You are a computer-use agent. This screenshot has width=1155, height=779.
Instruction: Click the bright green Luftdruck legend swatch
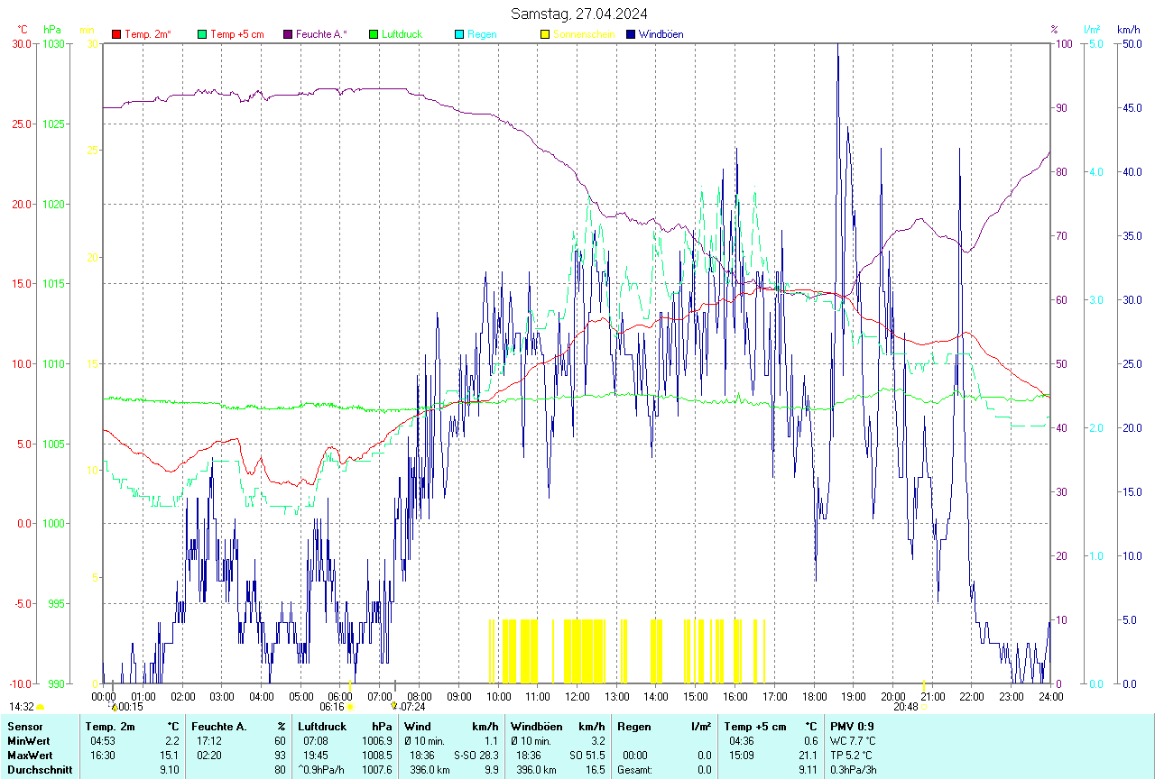tap(374, 34)
